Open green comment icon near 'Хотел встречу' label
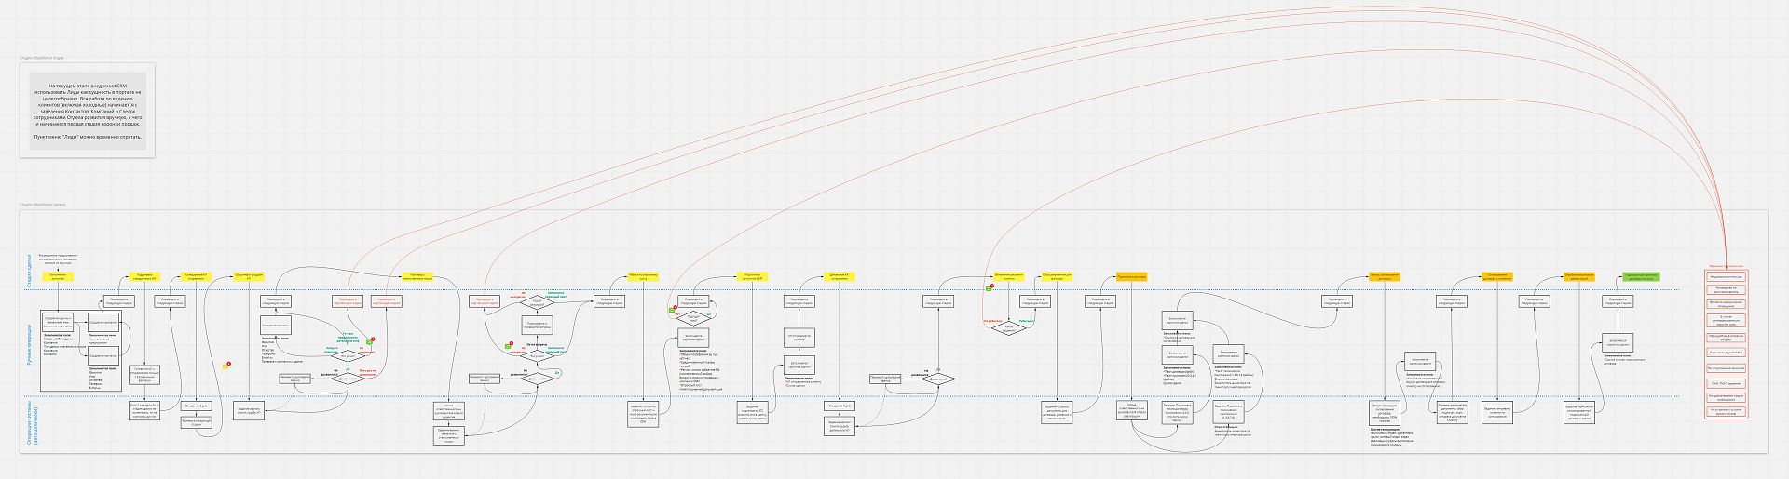This screenshot has width=1789, height=479. [510, 345]
